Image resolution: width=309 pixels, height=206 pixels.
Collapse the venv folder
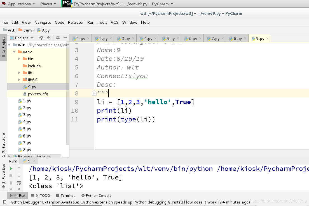coord(14,52)
